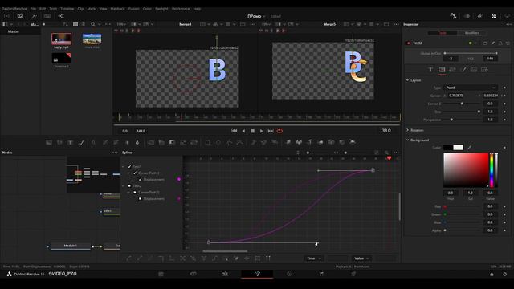Add a Background tool from the Fusion toolbar
Image resolution: width=514 pixels, height=289 pixels.
[49, 142]
